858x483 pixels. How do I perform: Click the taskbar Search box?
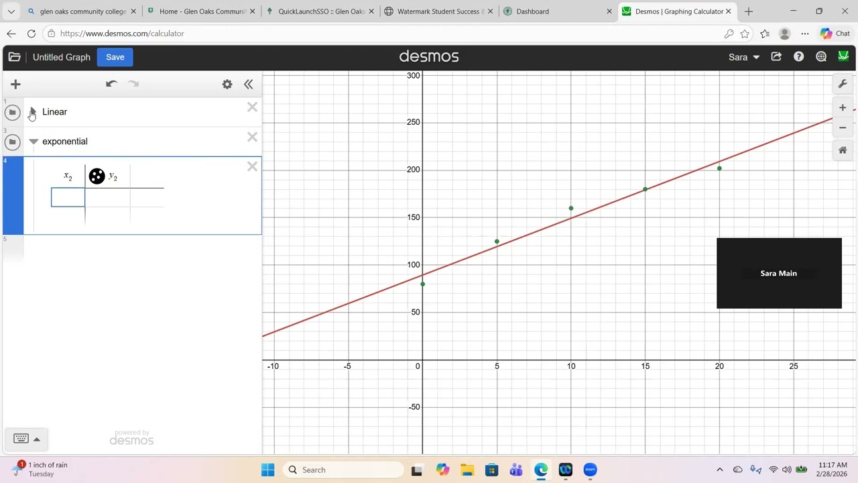pos(343,470)
